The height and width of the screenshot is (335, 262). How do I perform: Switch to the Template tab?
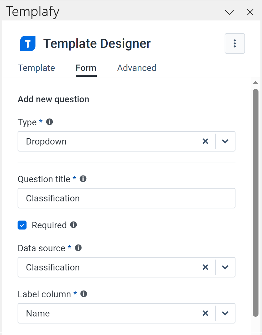[x=36, y=68]
